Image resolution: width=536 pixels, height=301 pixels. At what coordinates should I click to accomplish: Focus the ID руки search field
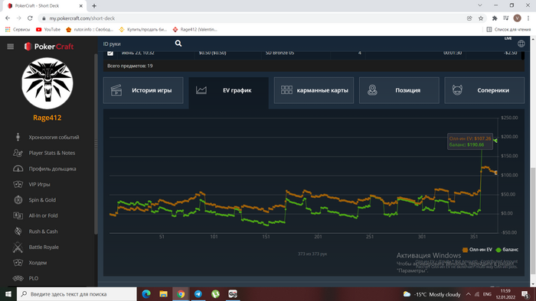pyautogui.click(x=138, y=44)
